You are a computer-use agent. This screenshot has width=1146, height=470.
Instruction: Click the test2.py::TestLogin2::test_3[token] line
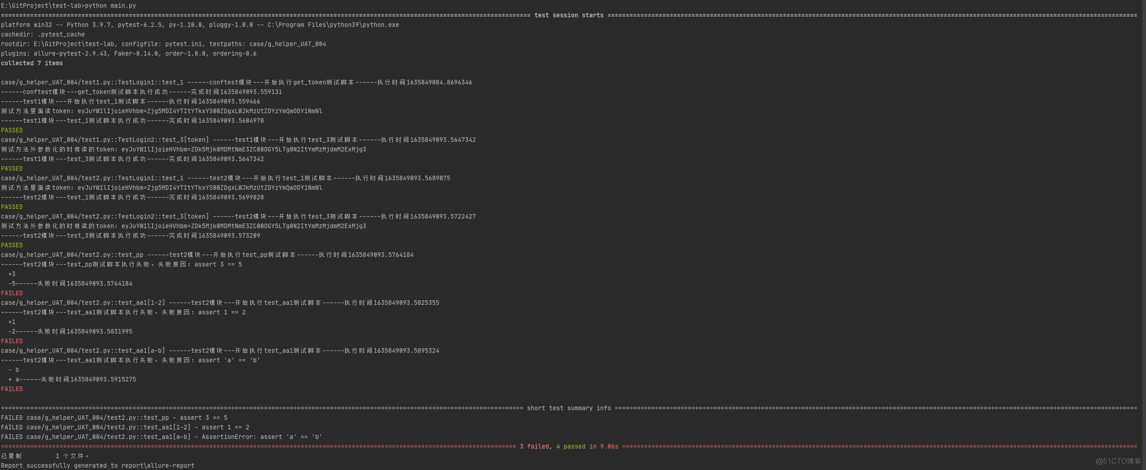pos(238,216)
